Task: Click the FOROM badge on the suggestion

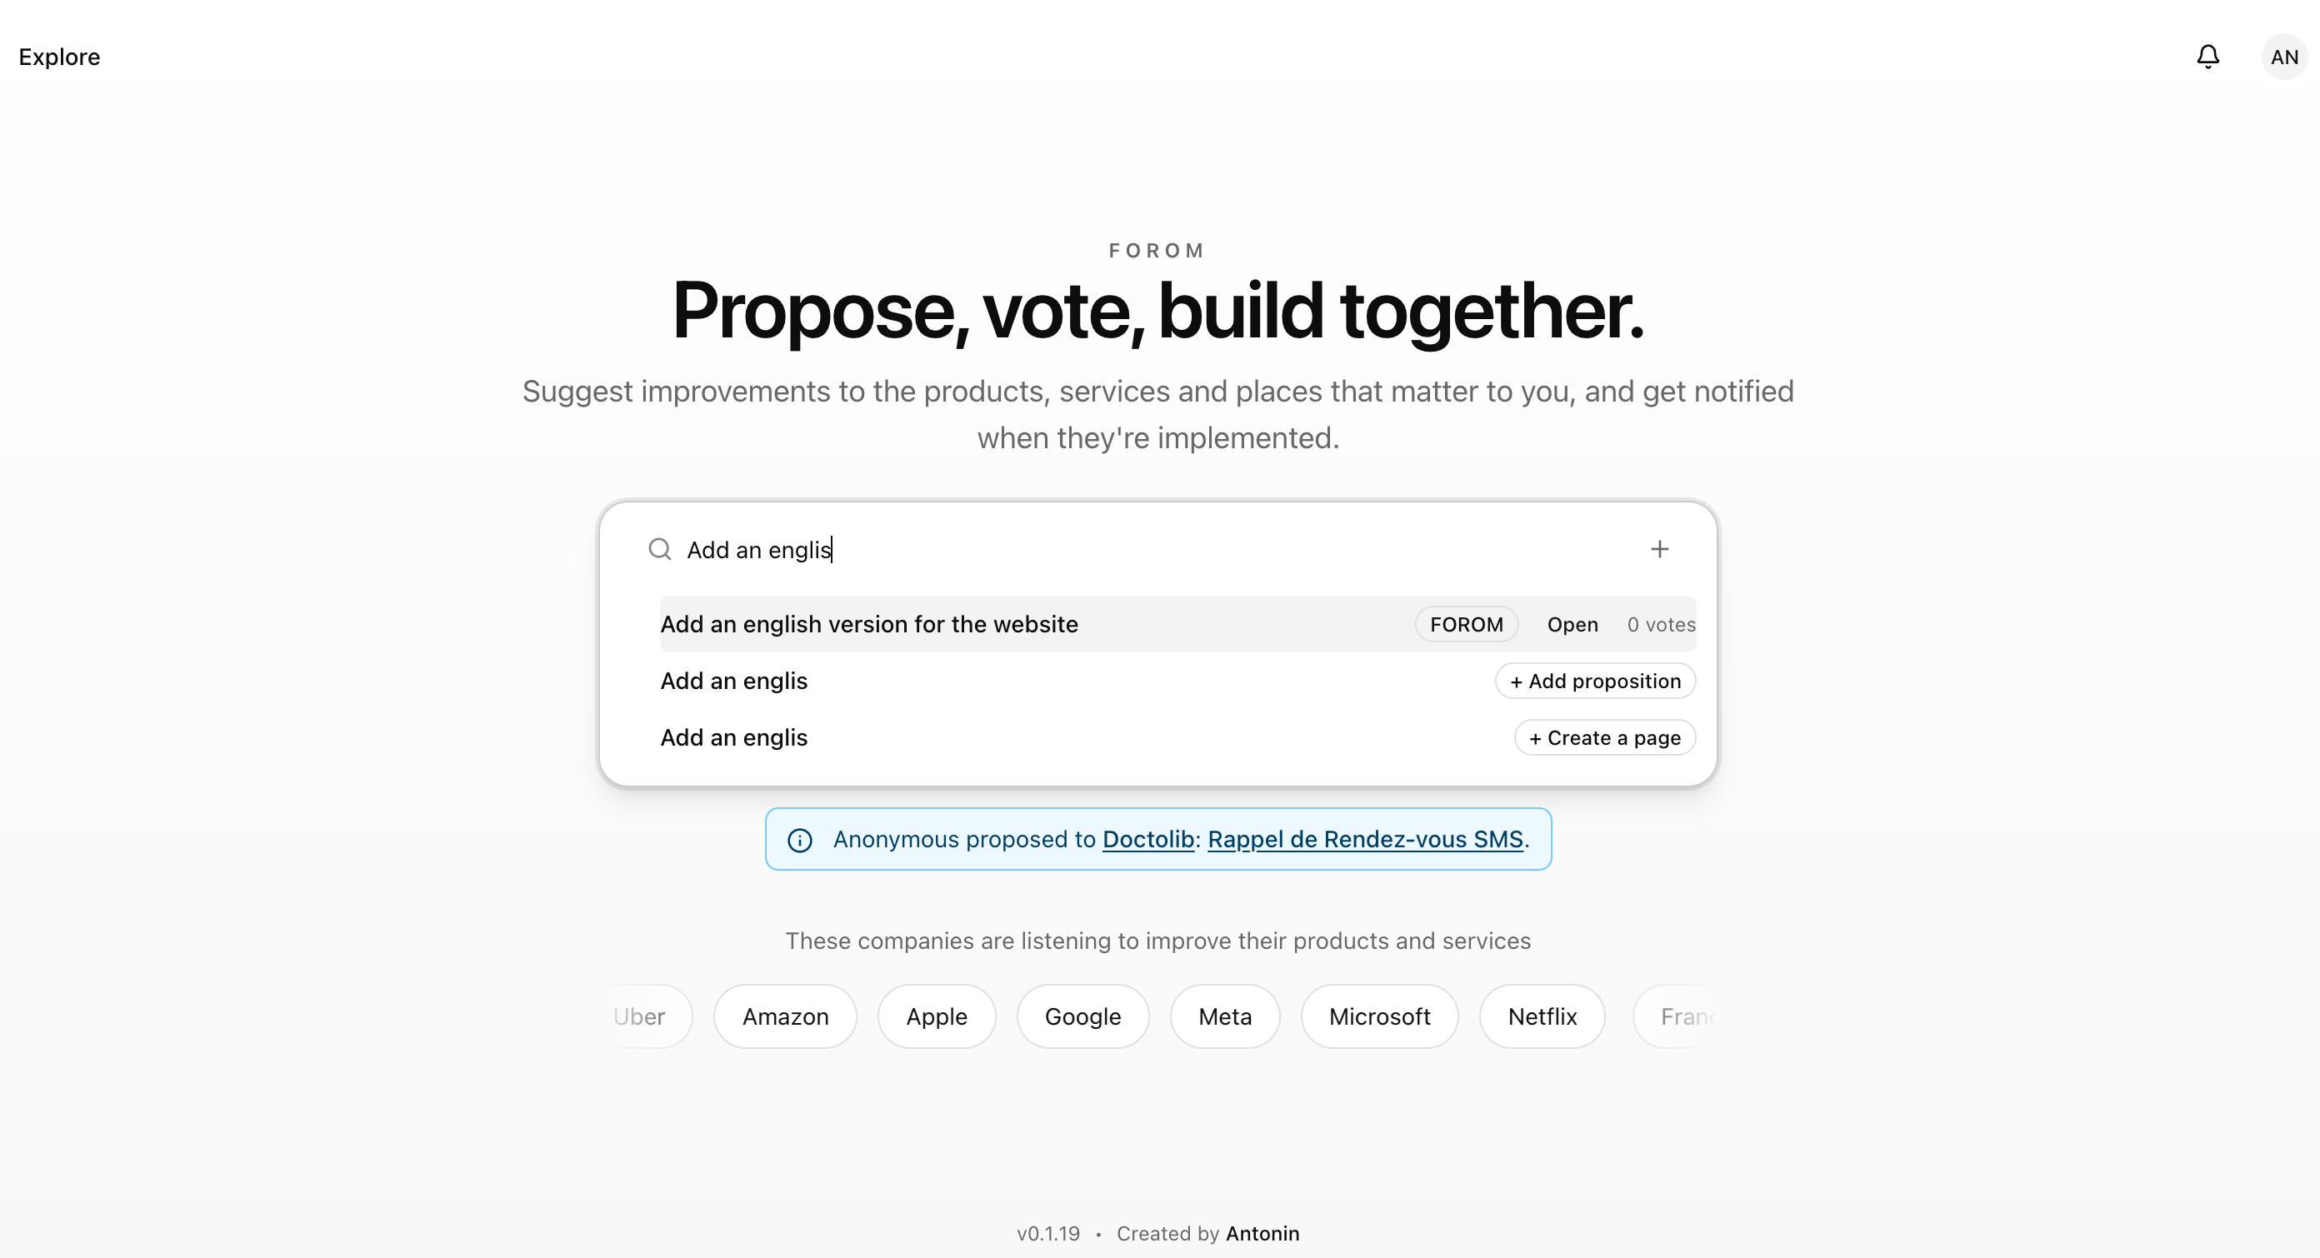Action: click(x=1466, y=624)
